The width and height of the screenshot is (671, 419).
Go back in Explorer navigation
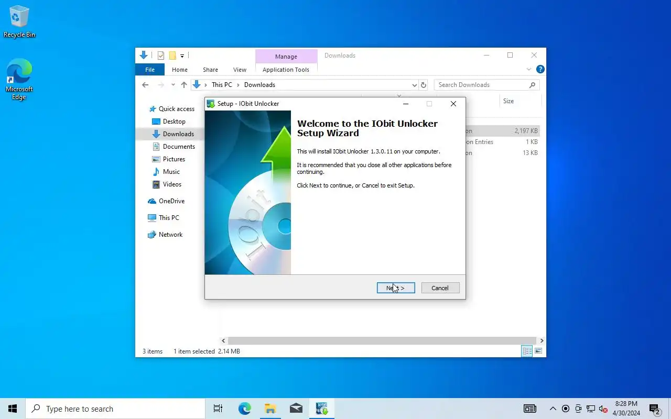tap(145, 85)
